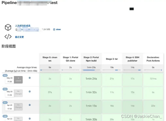Click the status circle icon on build #33 row
This screenshot has width=166, height=121.
pos(30,78)
